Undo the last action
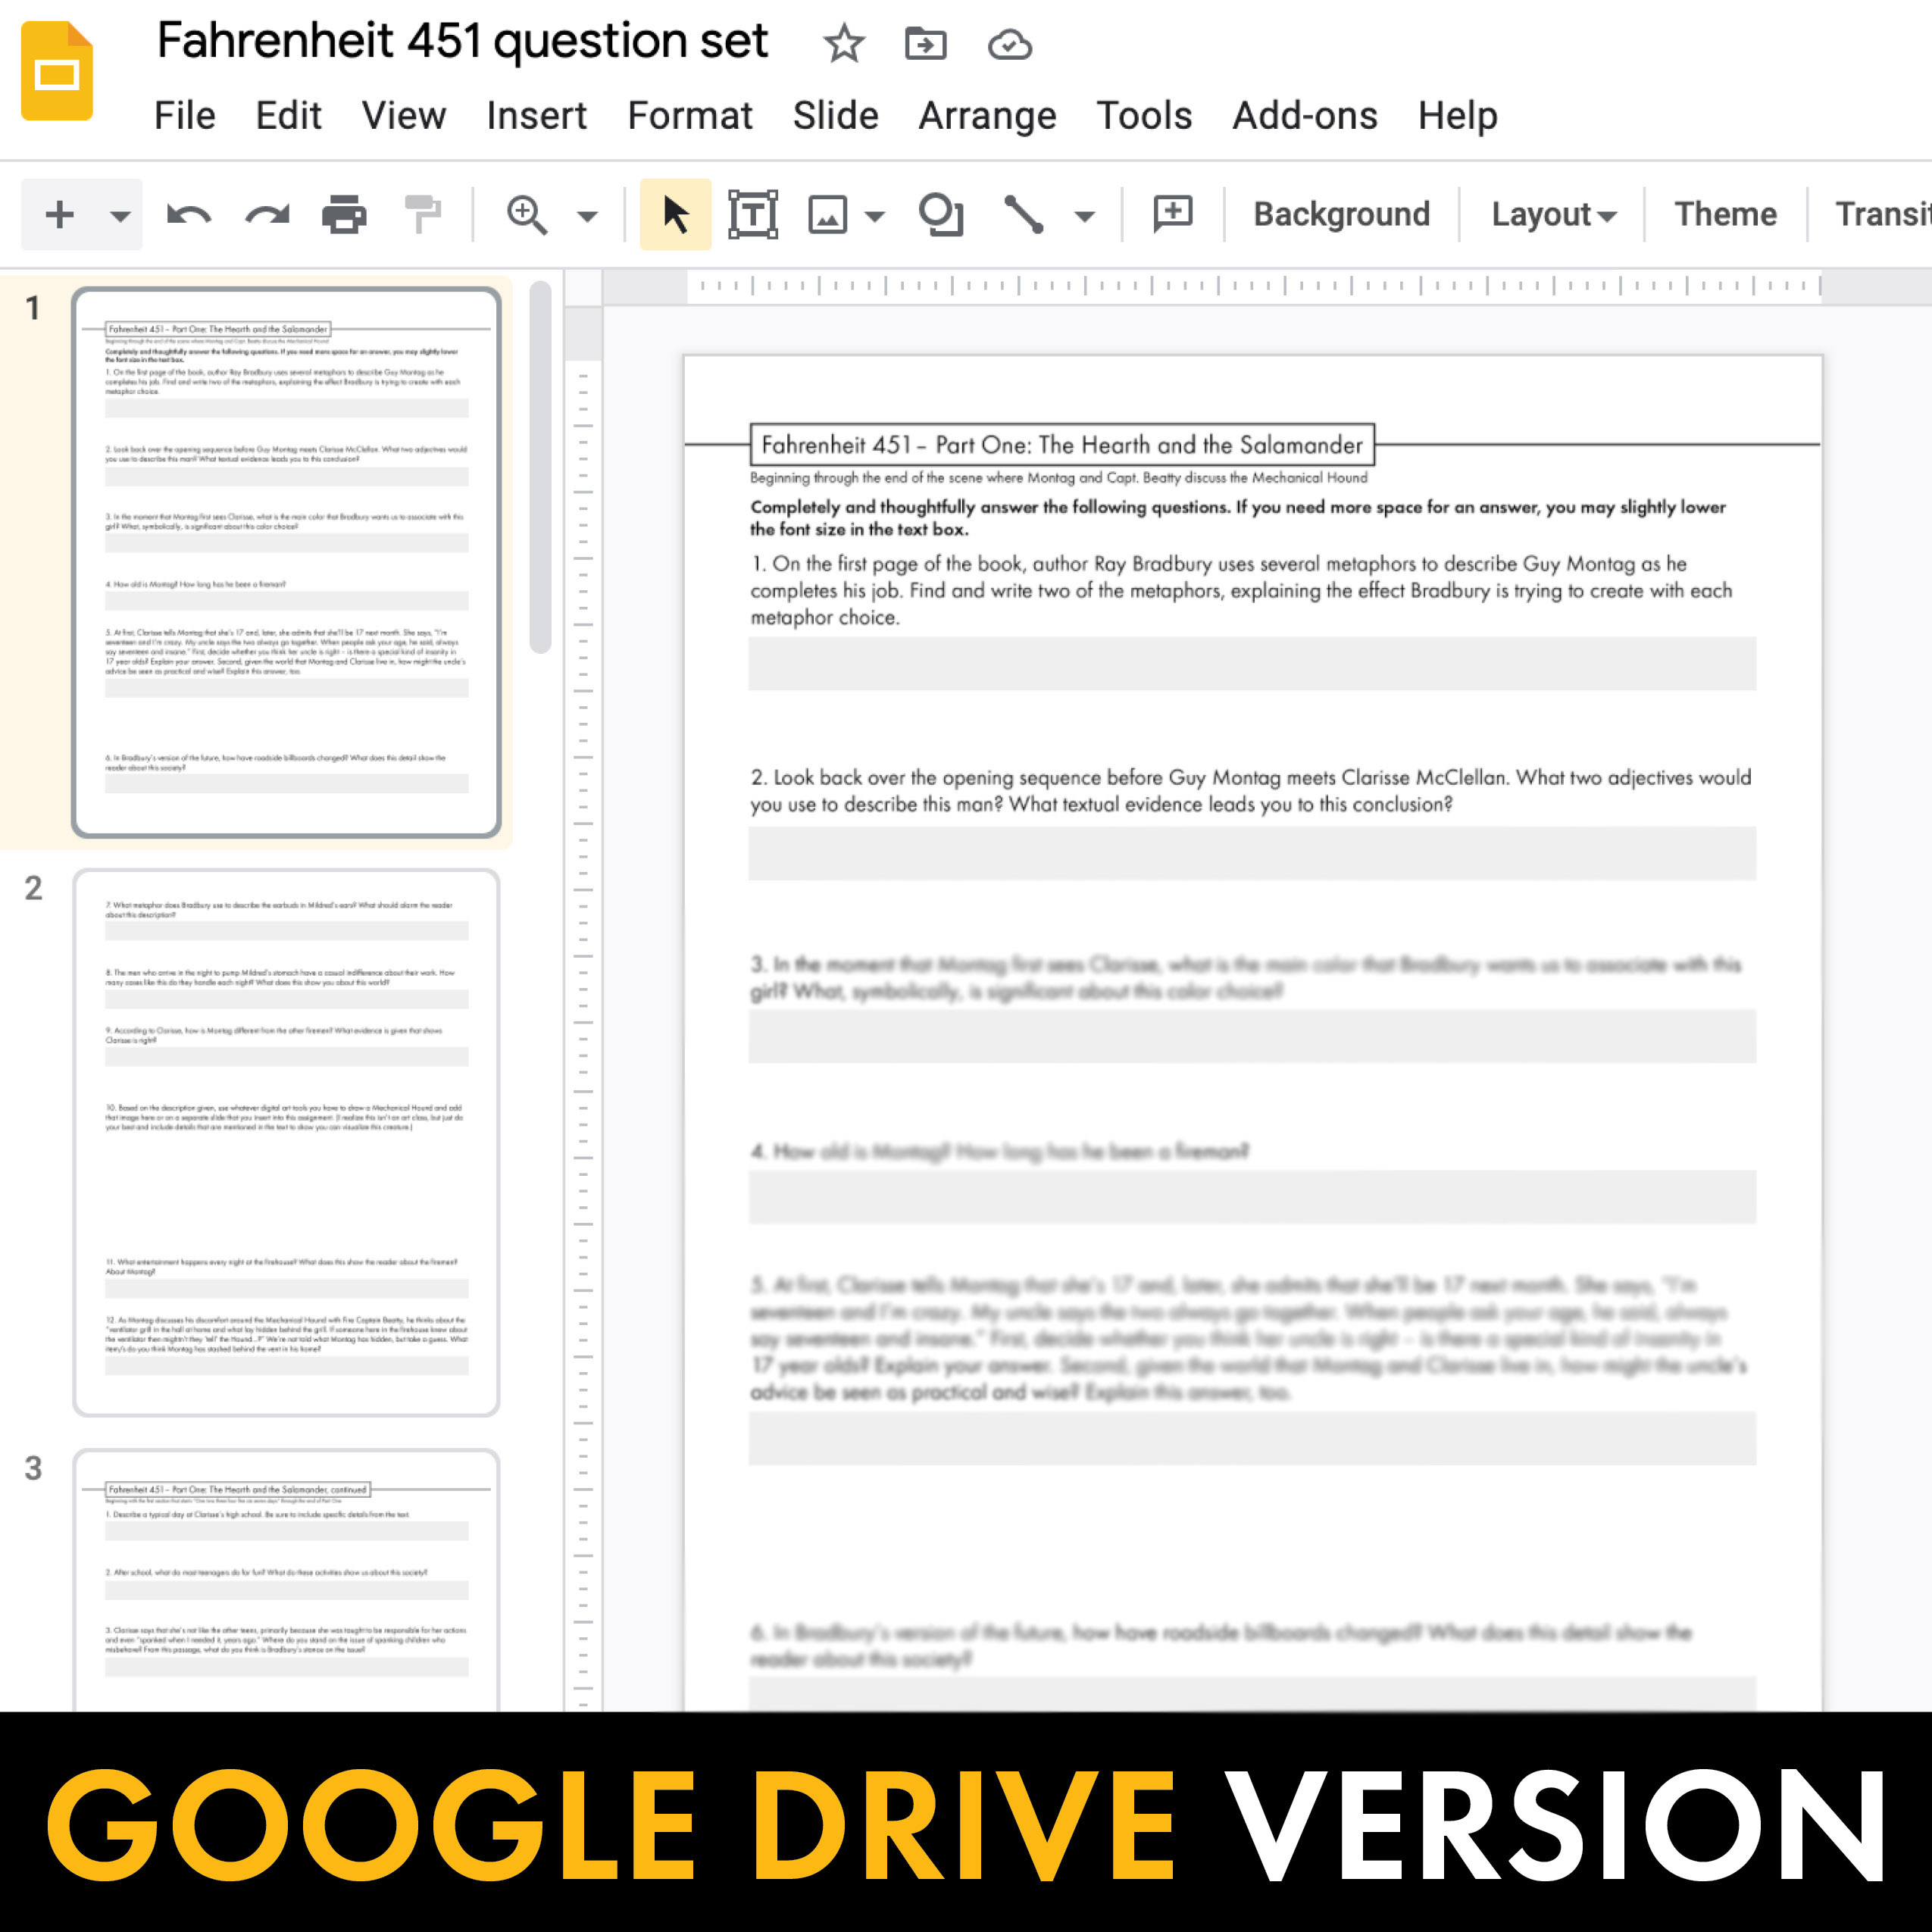This screenshot has width=1932, height=1932. coord(188,215)
